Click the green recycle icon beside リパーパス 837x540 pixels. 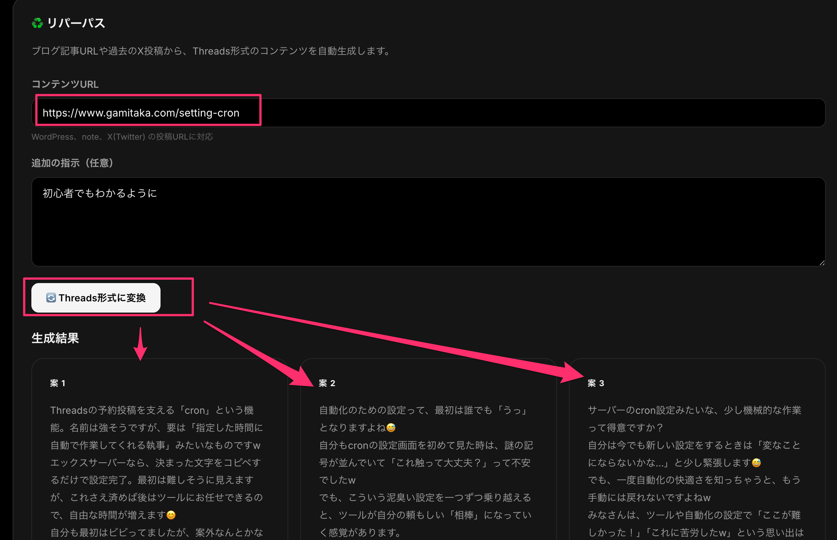37,23
